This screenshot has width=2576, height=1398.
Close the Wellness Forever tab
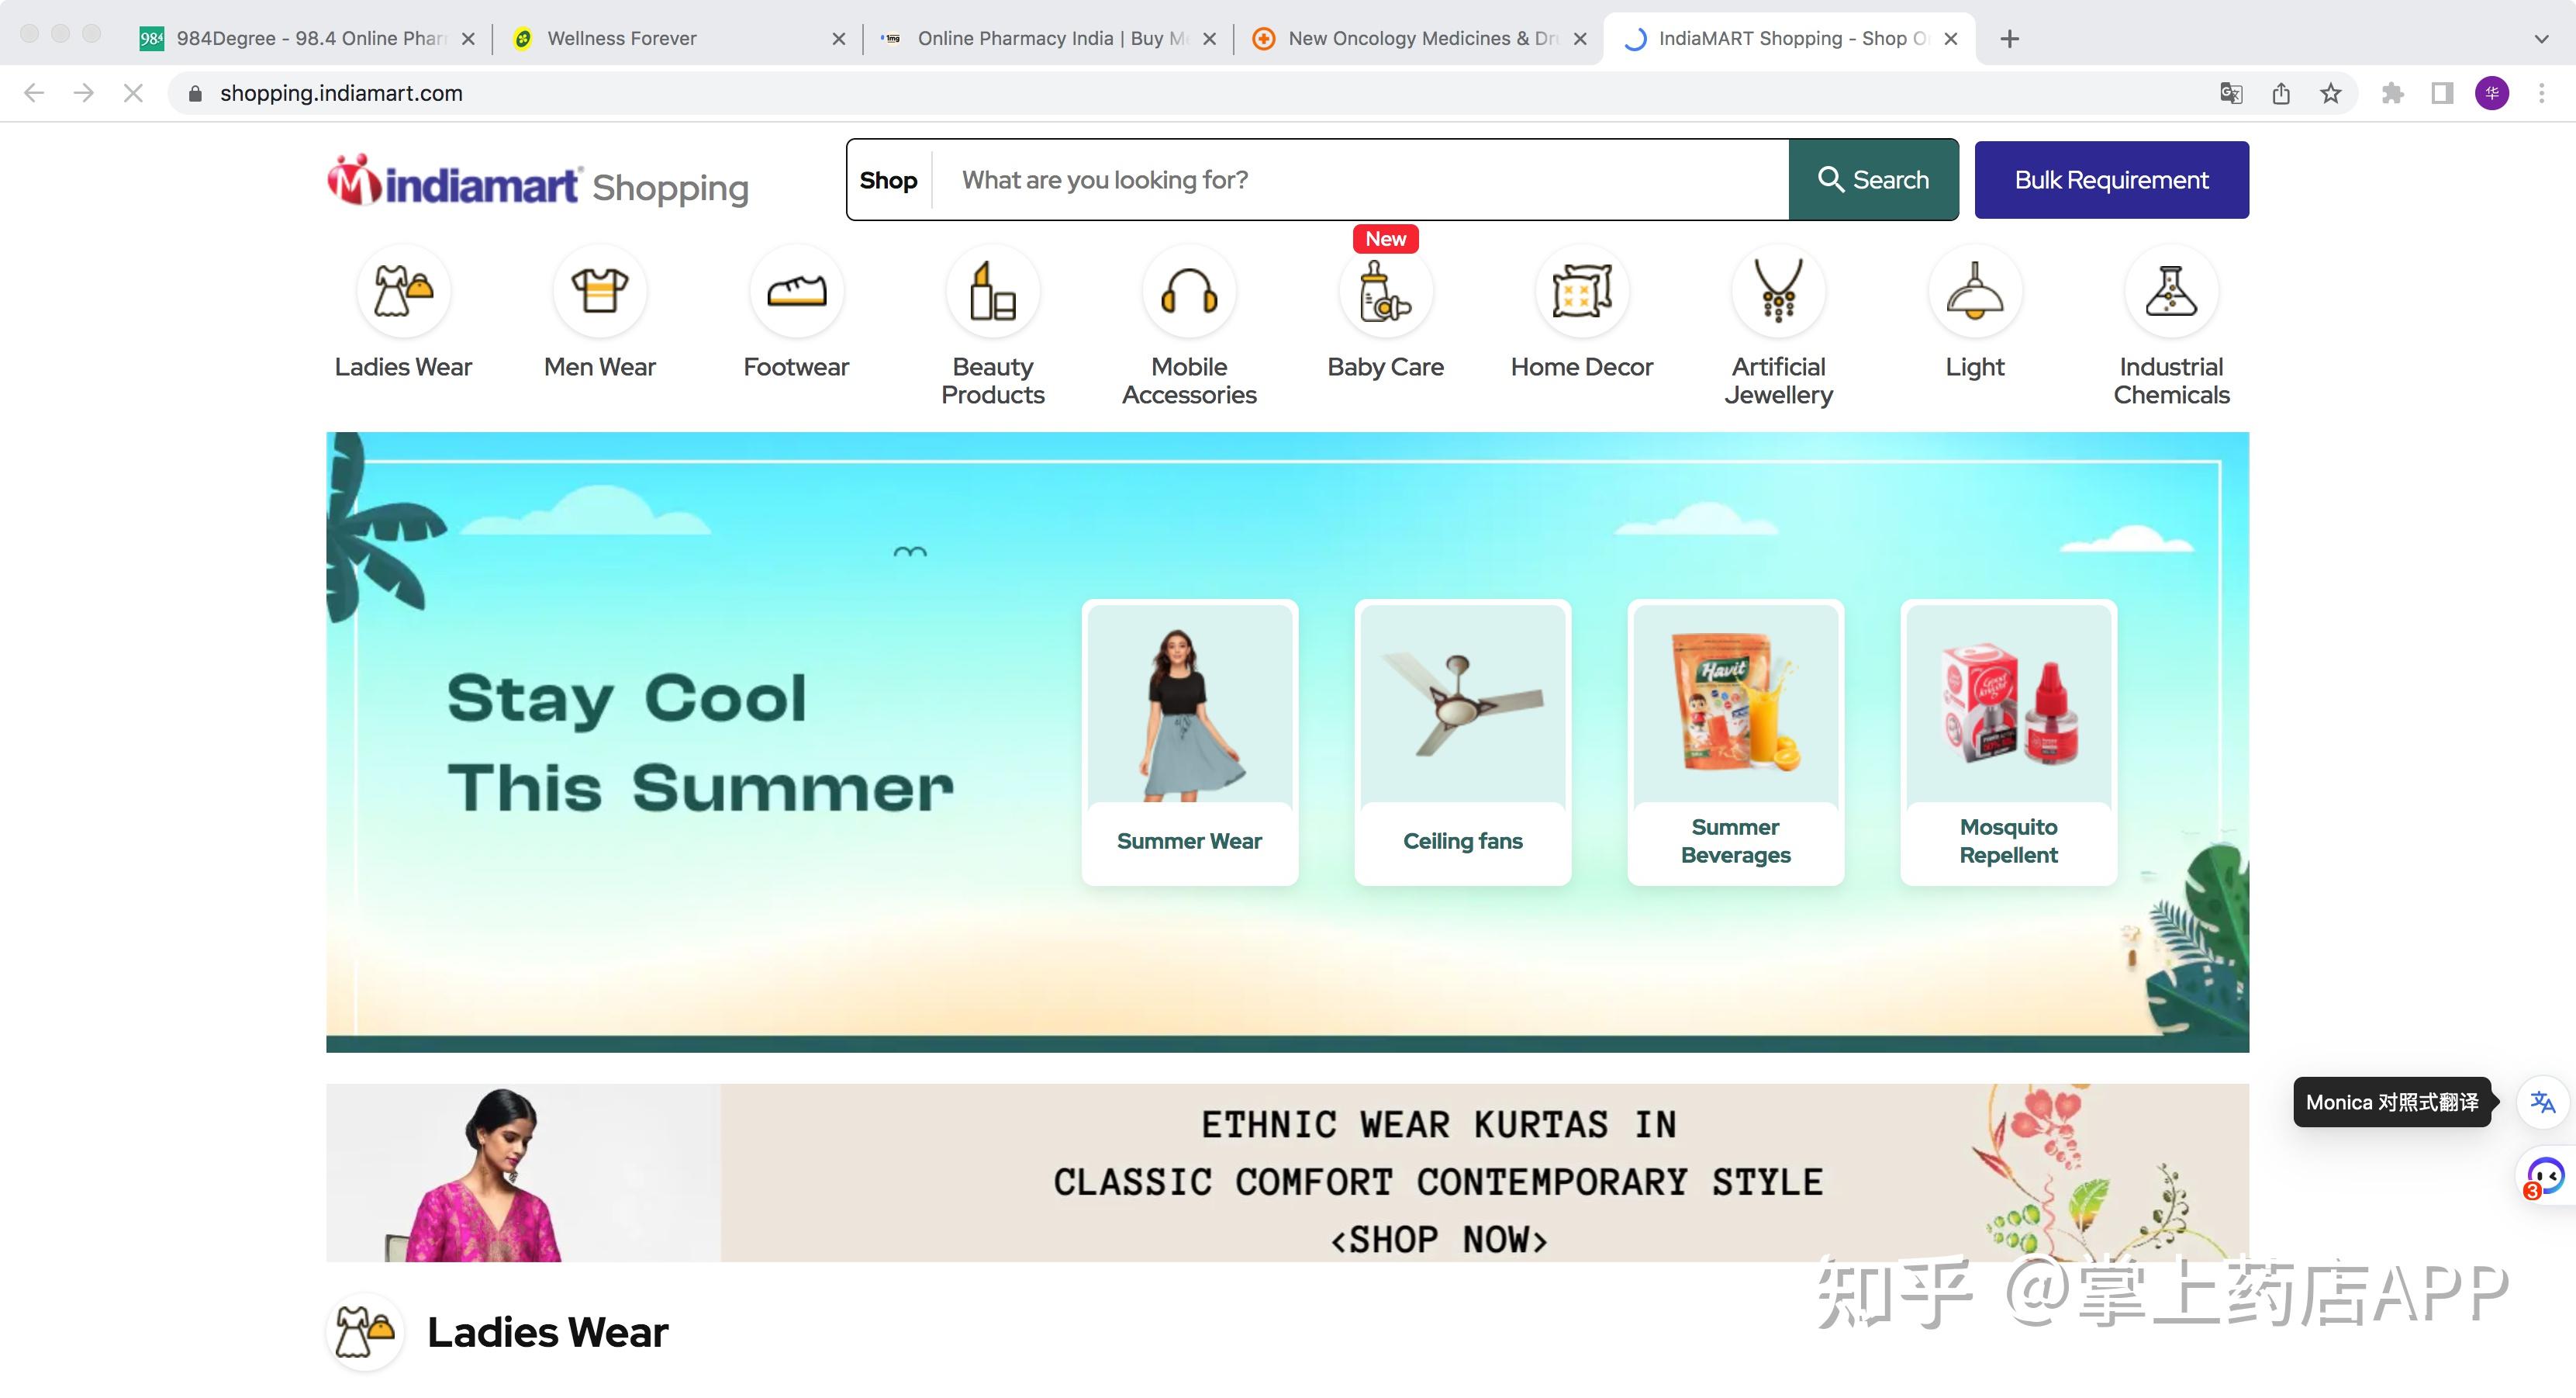838,39
